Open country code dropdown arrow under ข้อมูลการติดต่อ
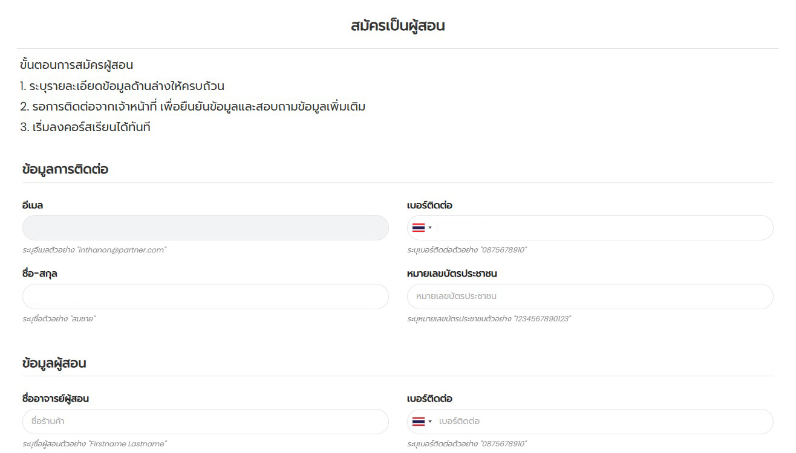The height and width of the screenshot is (453, 796). (x=430, y=228)
